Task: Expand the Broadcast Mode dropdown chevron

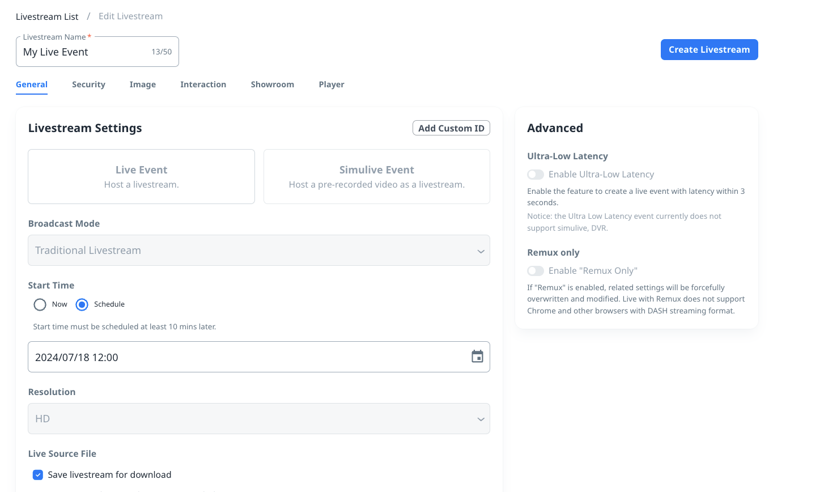Action: tap(481, 251)
